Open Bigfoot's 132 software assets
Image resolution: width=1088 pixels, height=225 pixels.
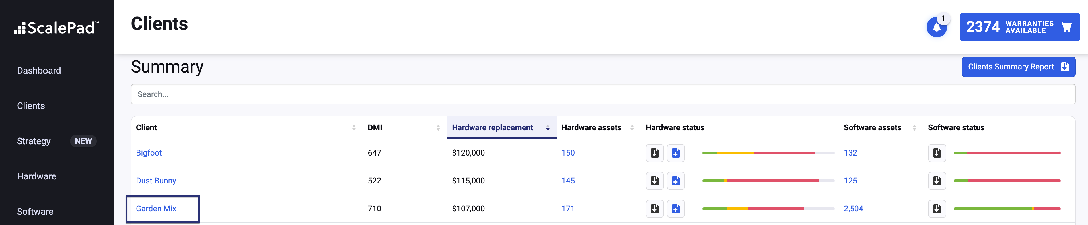tap(850, 153)
